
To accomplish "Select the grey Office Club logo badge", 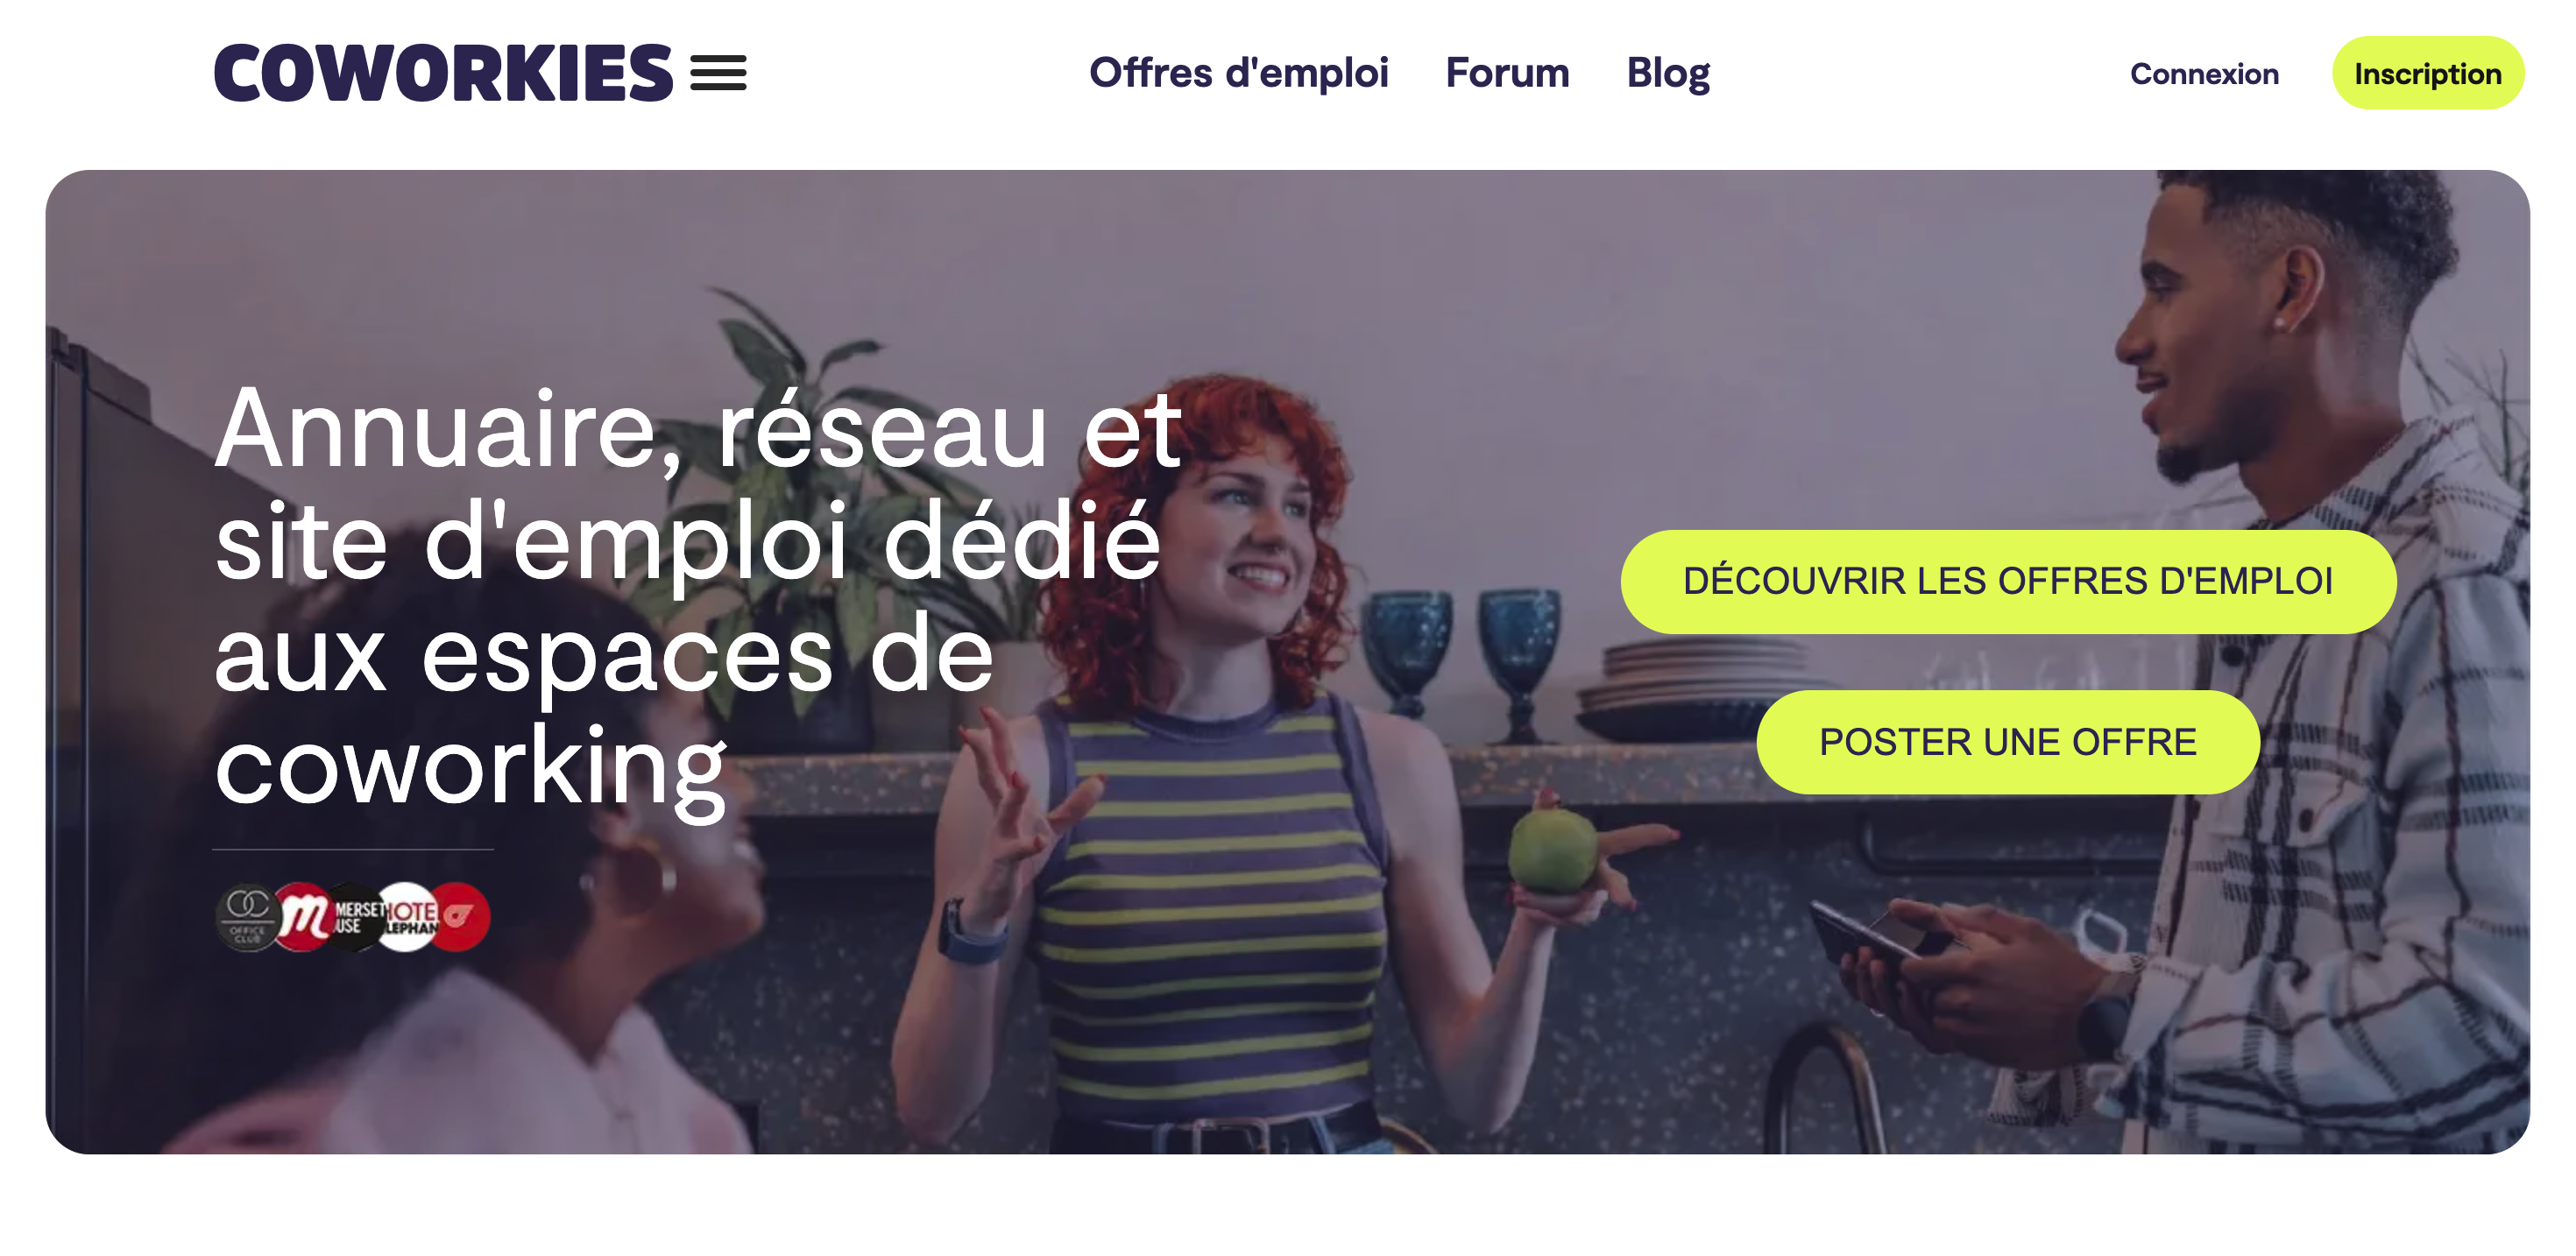I will tap(248, 916).
